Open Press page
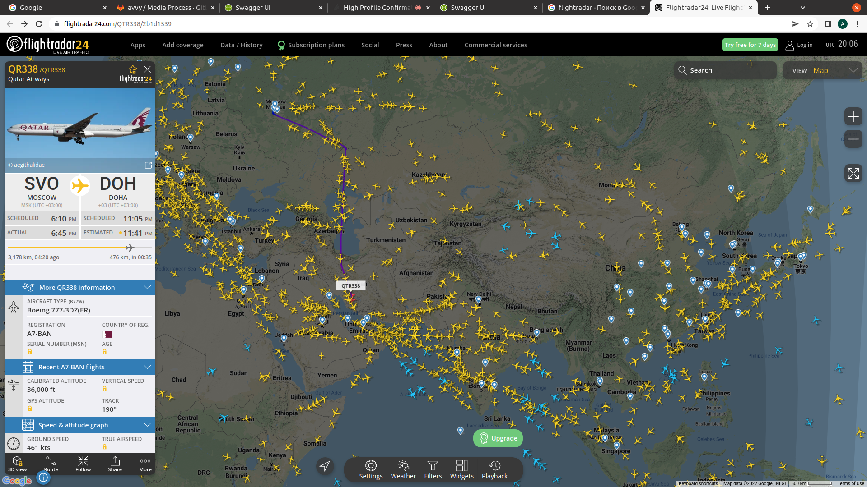 pyautogui.click(x=404, y=45)
